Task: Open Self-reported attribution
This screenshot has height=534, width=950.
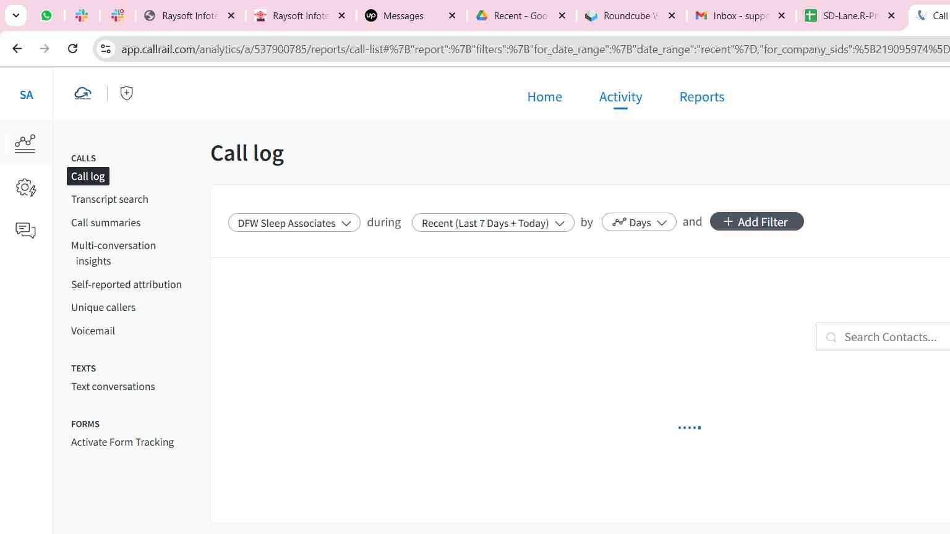Action: click(x=126, y=284)
